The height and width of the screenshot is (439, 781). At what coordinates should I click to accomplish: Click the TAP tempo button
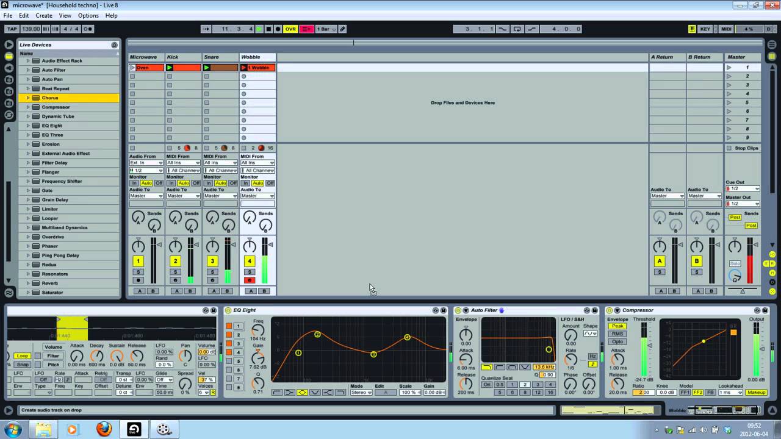(x=12, y=29)
